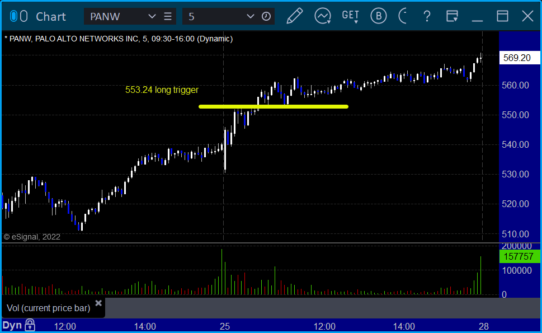
Task: Click the first 14:00 time axis label
Action: click(145, 326)
